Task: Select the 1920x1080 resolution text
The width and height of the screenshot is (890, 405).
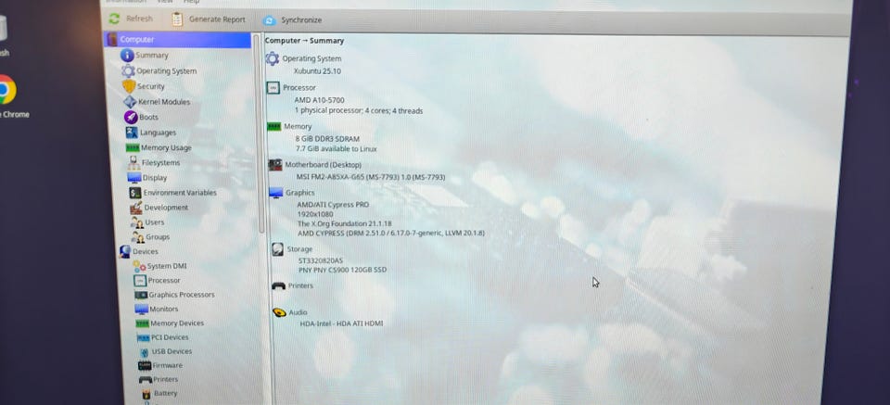Action: click(315, 214)
